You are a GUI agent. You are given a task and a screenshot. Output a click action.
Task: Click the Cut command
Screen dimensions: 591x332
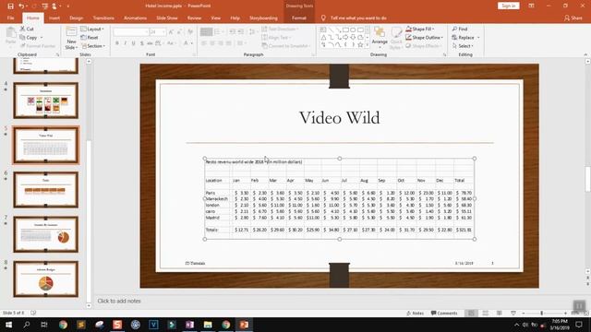tap(27, 29)
